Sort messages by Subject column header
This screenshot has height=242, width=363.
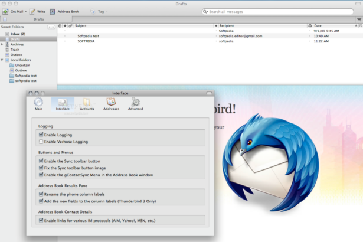tap(142, 26)
